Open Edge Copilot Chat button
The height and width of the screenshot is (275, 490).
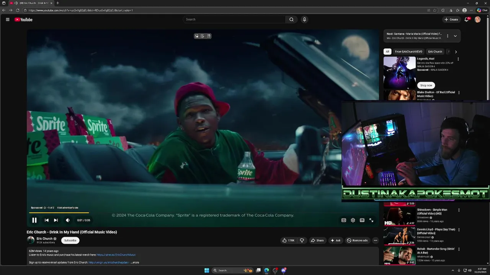pos(482,10)
